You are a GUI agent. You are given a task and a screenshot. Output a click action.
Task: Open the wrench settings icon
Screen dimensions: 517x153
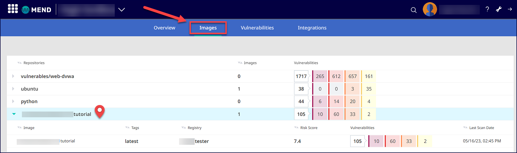[x=499, y=9]
